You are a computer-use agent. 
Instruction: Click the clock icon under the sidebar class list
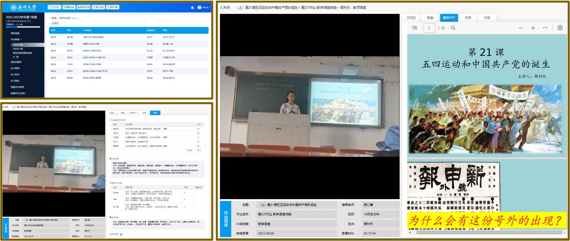(x=17, y=57)
